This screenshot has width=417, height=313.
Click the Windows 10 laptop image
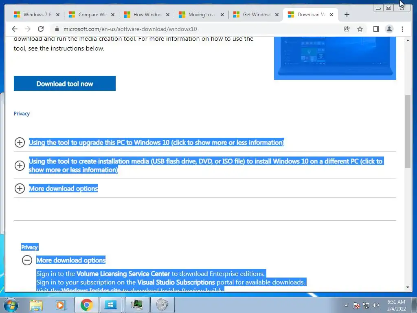coord(335,58)
